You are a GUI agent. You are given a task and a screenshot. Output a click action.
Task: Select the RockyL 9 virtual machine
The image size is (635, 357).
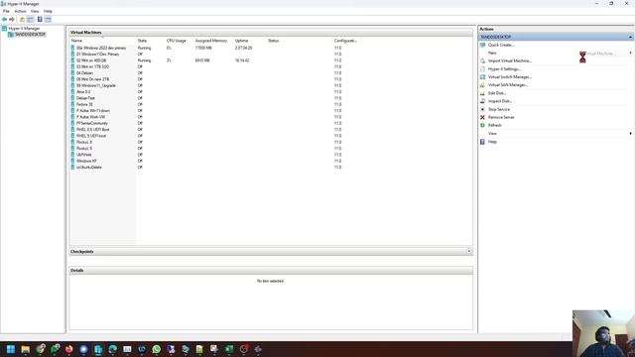pyautogui.click(x=84, y=149)
